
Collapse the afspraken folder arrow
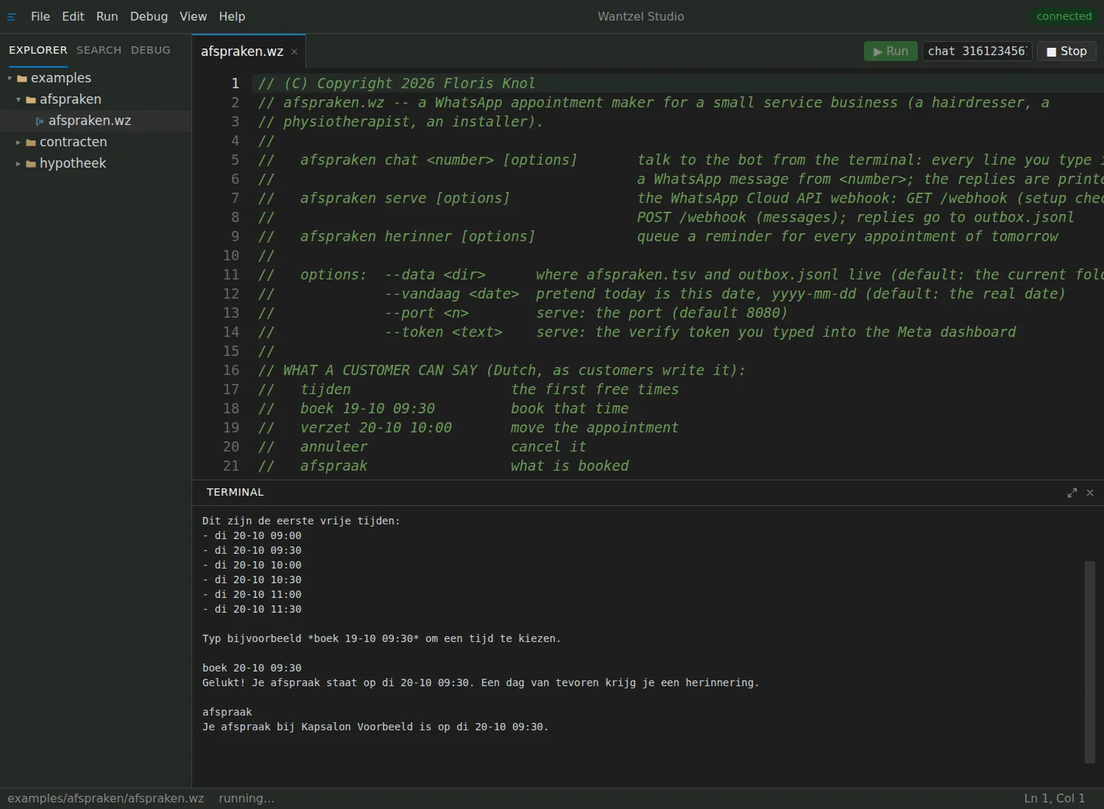(x=18, y=100)
